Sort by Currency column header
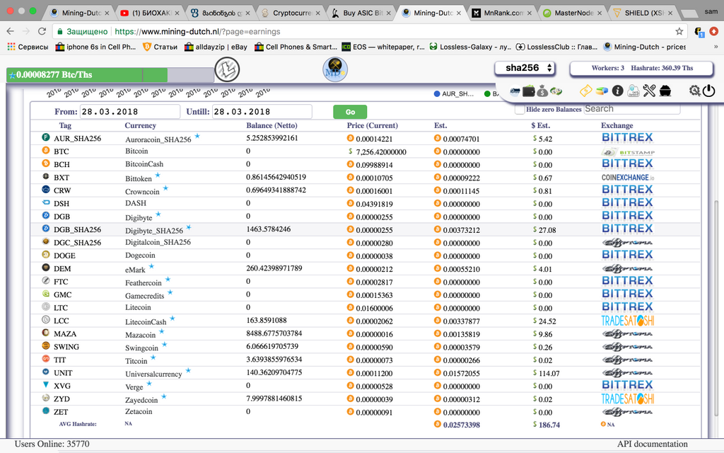This screenshot has width=724, height=453. coord(141,125)
